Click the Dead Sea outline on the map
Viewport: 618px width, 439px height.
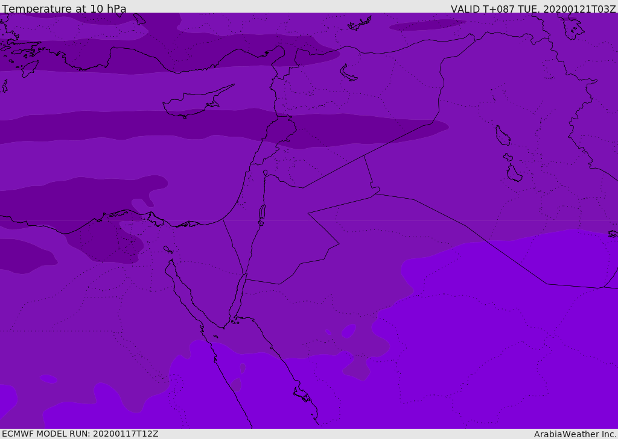coord(262,213)
